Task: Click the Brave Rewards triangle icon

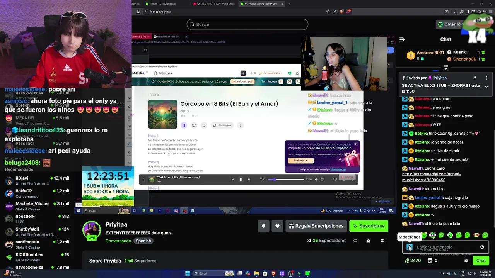Action: pyautogui.click(x=348, y=12)
